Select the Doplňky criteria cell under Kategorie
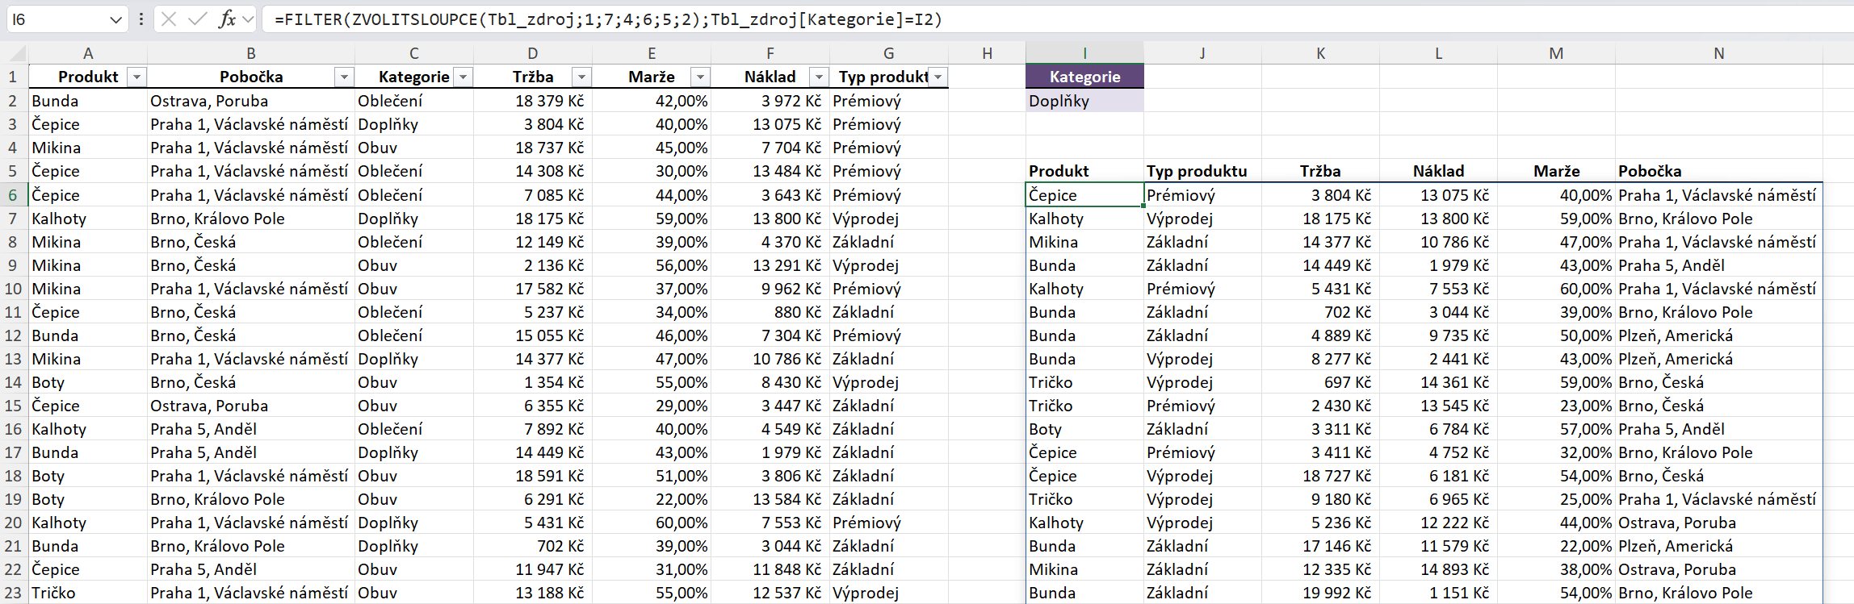This screenshot has width=1854, height=604. coord(1084,101)
